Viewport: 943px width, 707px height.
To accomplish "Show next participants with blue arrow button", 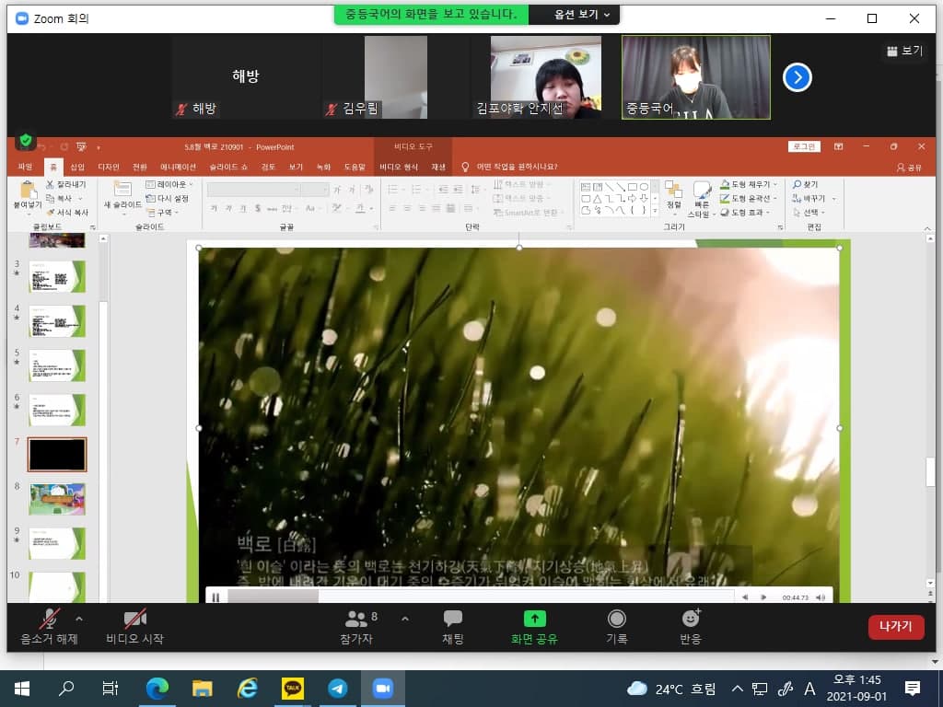I will (797, 77).
